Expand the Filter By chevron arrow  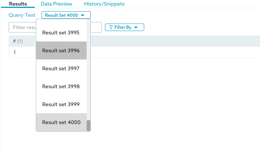[136, 27]
